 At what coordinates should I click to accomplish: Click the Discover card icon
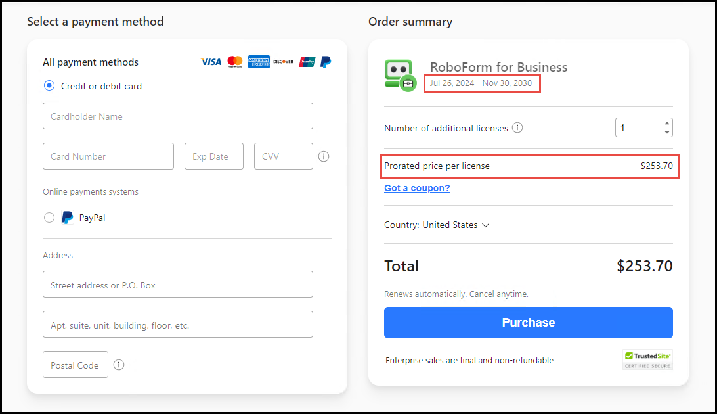pyautogui.click(x=282, y=62)
